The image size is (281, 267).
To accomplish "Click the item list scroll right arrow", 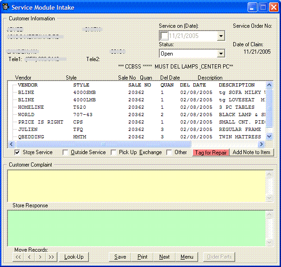I will pos(261,144).
